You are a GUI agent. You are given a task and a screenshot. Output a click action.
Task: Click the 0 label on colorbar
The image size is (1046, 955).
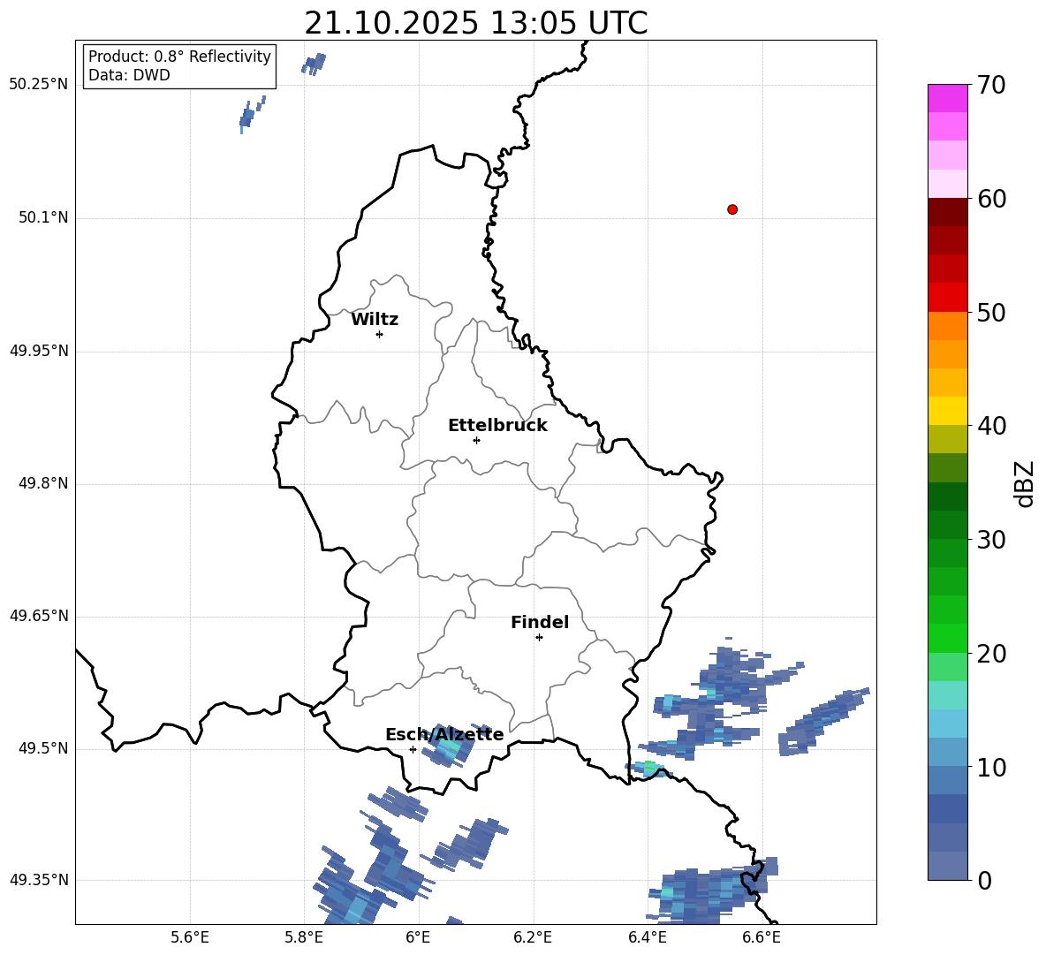click(984, 880)
